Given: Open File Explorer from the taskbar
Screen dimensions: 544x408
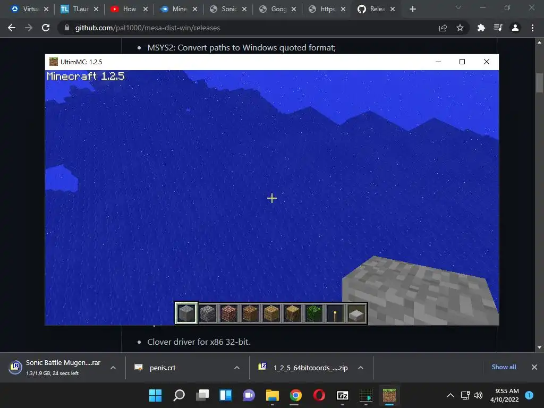Looking at the screenshot, I should click(x=273, y=395).
